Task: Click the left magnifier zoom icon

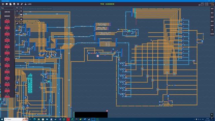Action: [x=17, y=8]
